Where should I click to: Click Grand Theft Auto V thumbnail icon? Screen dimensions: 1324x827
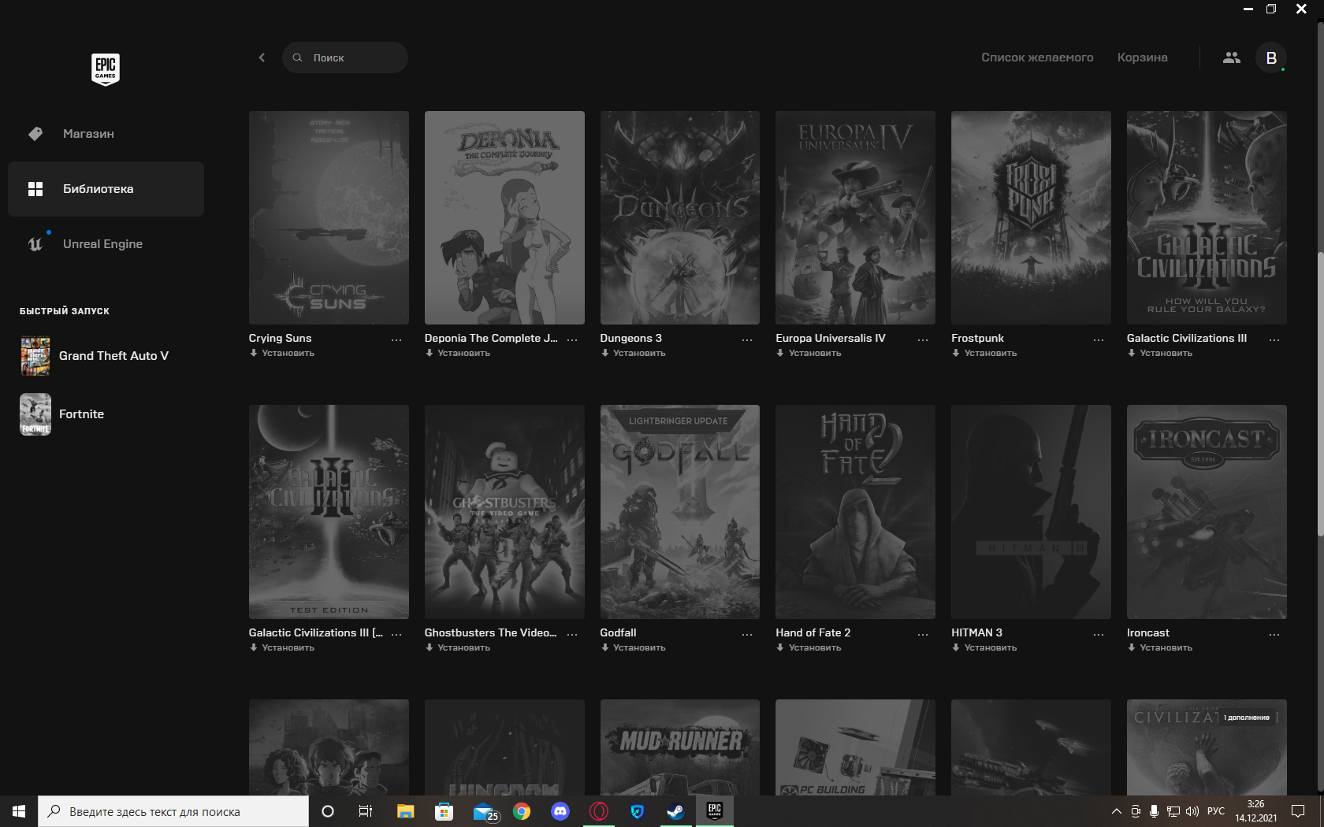[35, 356]
